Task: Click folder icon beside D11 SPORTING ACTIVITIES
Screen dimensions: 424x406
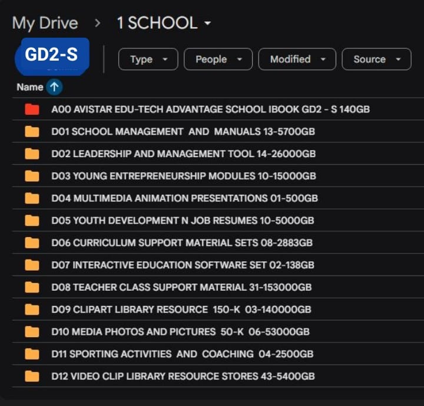Action: (x=32, y=354)
